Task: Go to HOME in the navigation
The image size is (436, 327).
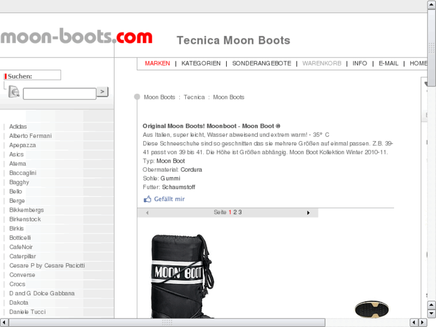Action: (x=418, y=64)
